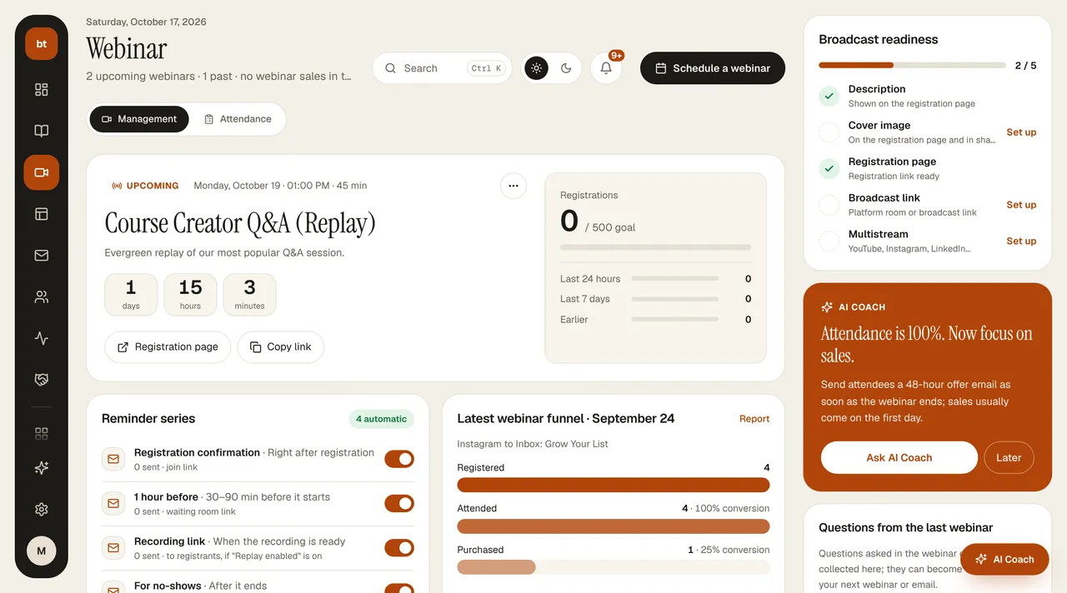1067x593 pixels.
Task: Switch to dark theme moon icon
Action: [566, 68]
